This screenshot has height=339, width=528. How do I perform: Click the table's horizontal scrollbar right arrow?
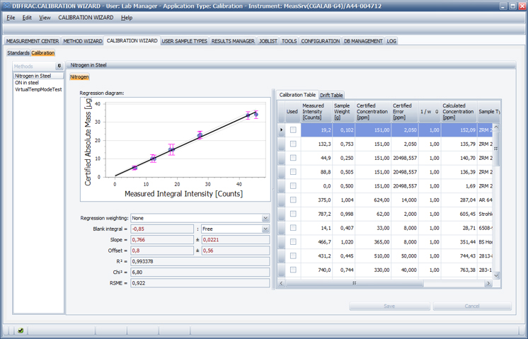[489, 283]
